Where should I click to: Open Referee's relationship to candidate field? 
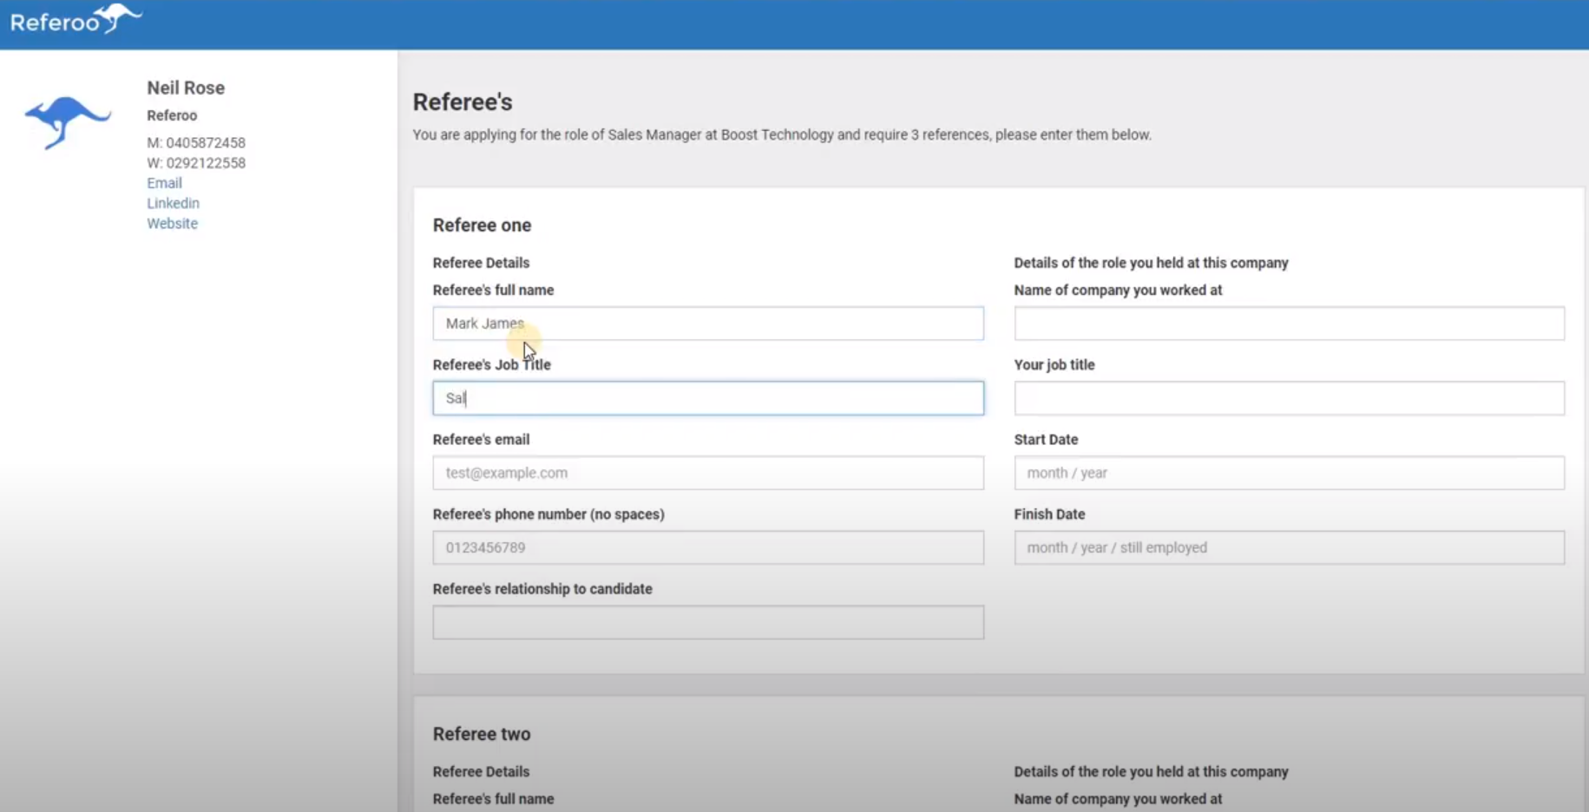click(x=707, y=622)
